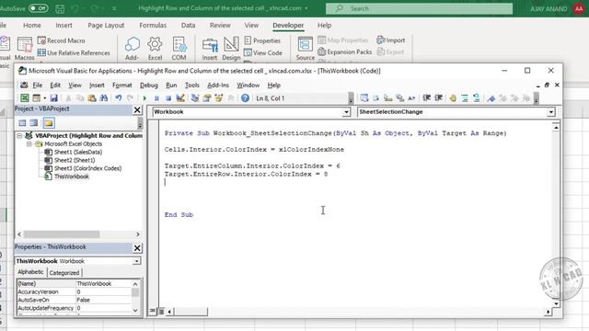The image size is (589, 331).
Task: Click Source icon in Excel ribbon
Action: click(305, 49)
